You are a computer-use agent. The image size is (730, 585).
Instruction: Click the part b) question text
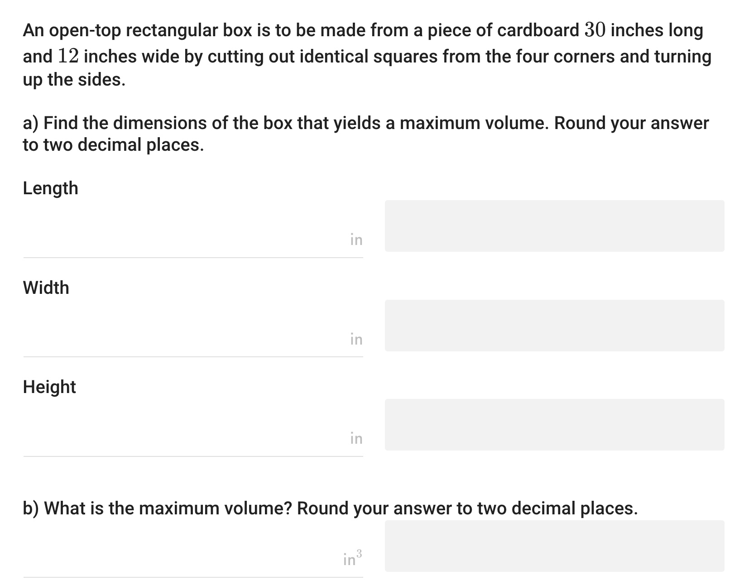[330, 508]
